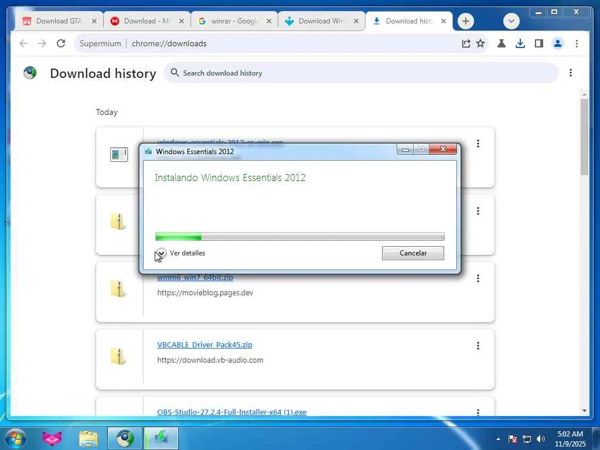Open a new browser tab
Image resolution: width=600 pixels, height=450 pixels.
466,21
